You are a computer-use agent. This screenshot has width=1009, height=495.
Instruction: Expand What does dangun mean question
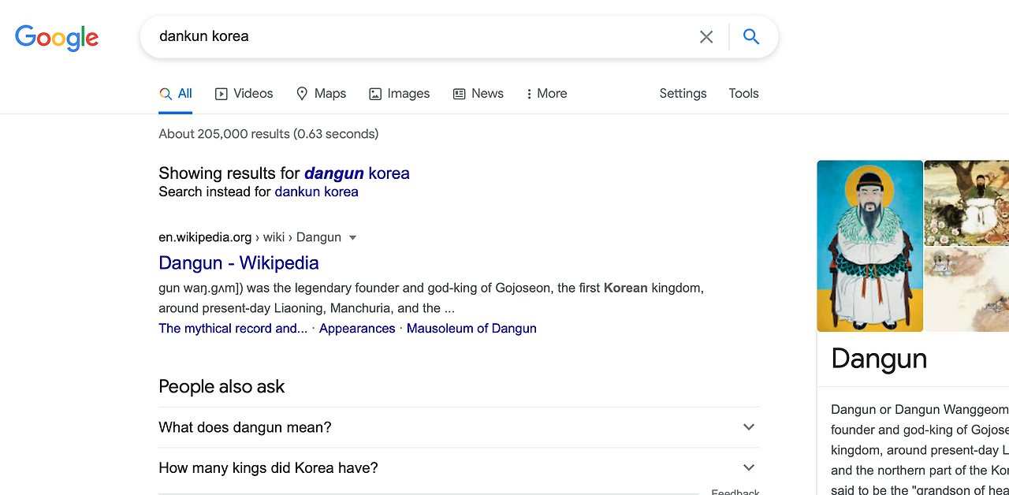(x=459, y=427)
